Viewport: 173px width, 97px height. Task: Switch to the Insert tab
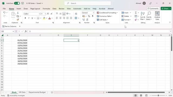(x=19, y=9)
